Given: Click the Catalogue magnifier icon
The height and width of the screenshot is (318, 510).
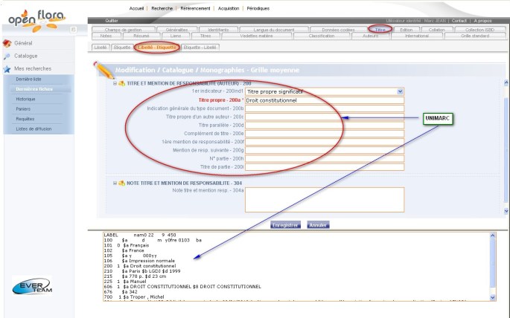Looking at the screenshot, I should click(x=7, y=56).
